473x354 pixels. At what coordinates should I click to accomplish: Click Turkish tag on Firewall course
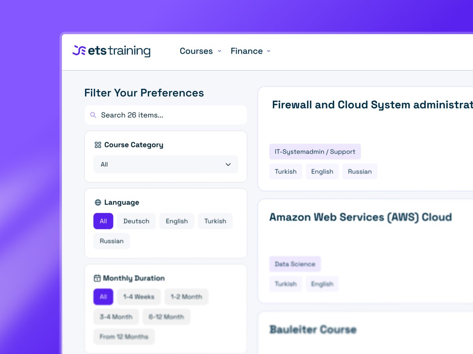click(286, 171)
